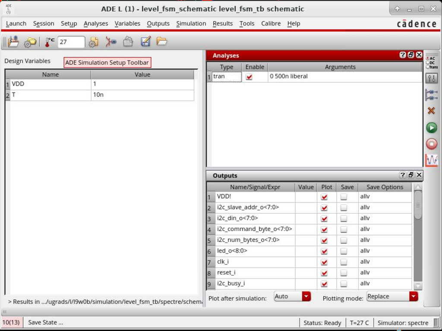Toggle Plot checkbox for i2c_slave_addr_o<7:0>
This screenshot has height=331, width=442.
click(324, 208)
